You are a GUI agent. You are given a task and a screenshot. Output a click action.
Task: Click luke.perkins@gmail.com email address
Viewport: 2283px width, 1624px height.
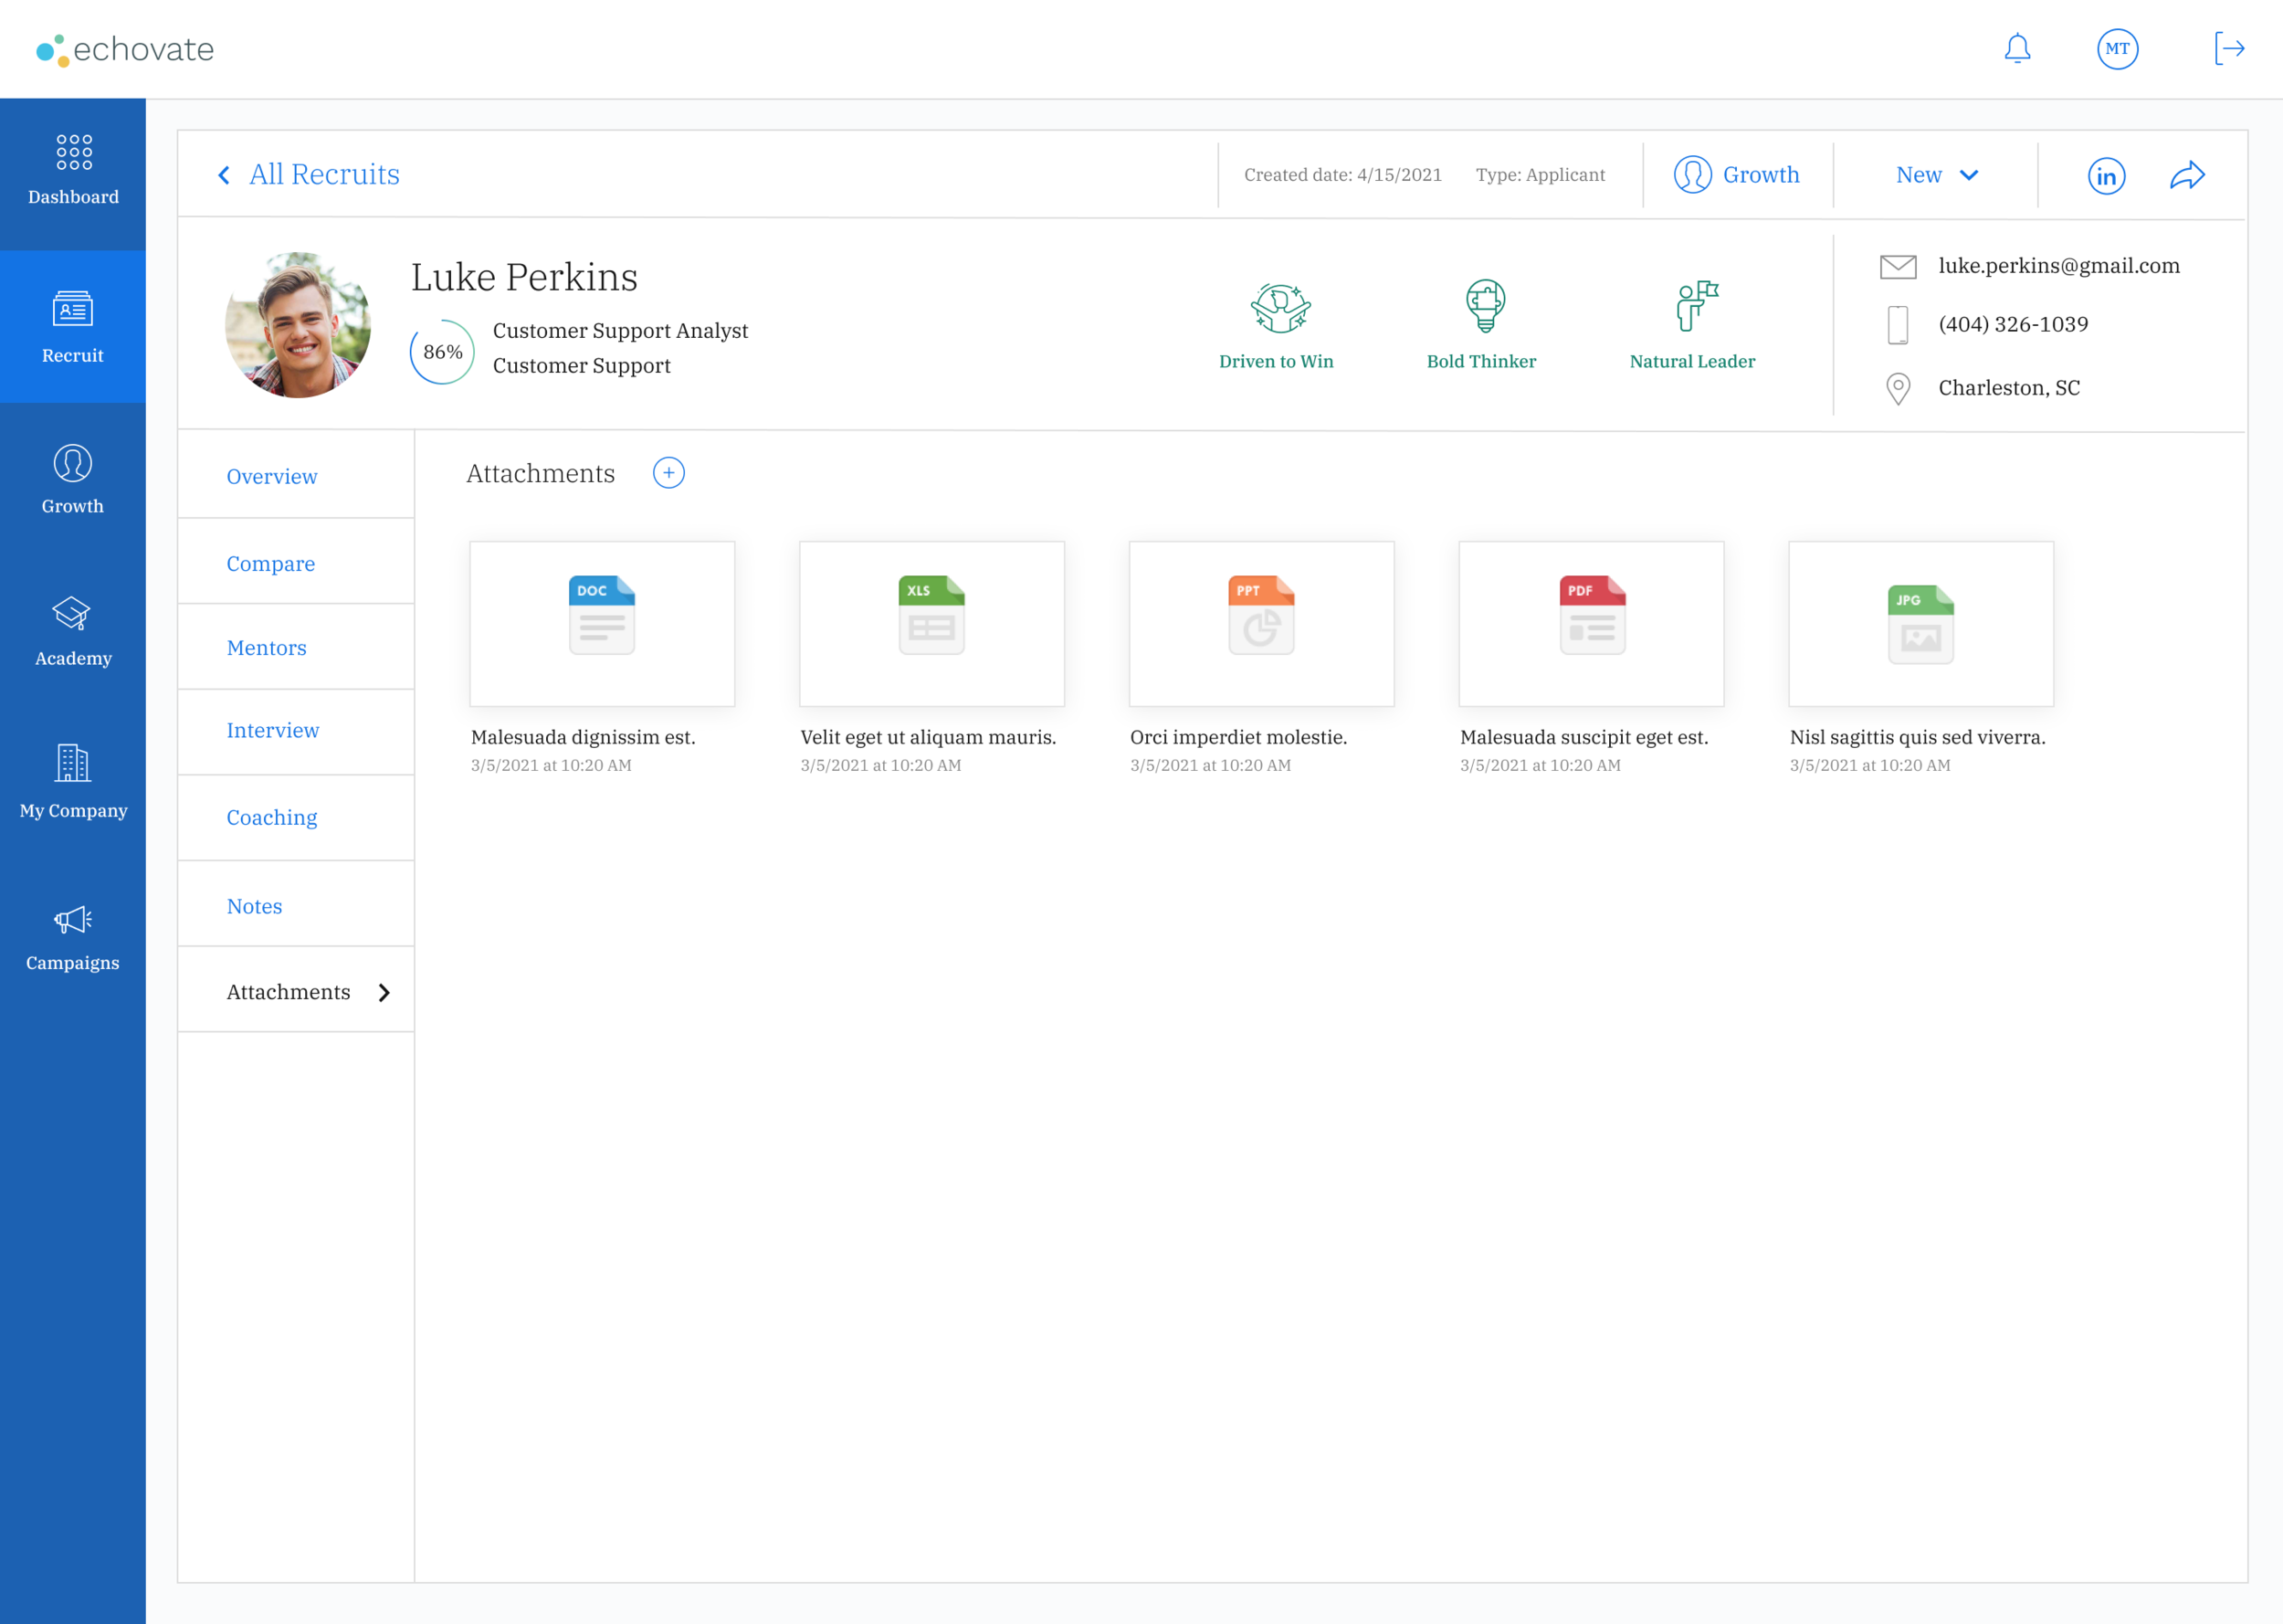pyautogui.click(x=2059, y=266)
